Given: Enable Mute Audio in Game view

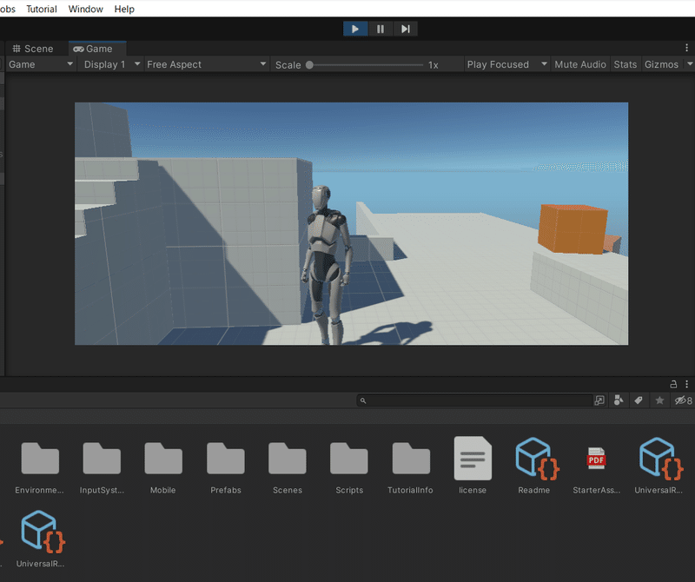Looking at the screenshot, I should pos(579,63).
